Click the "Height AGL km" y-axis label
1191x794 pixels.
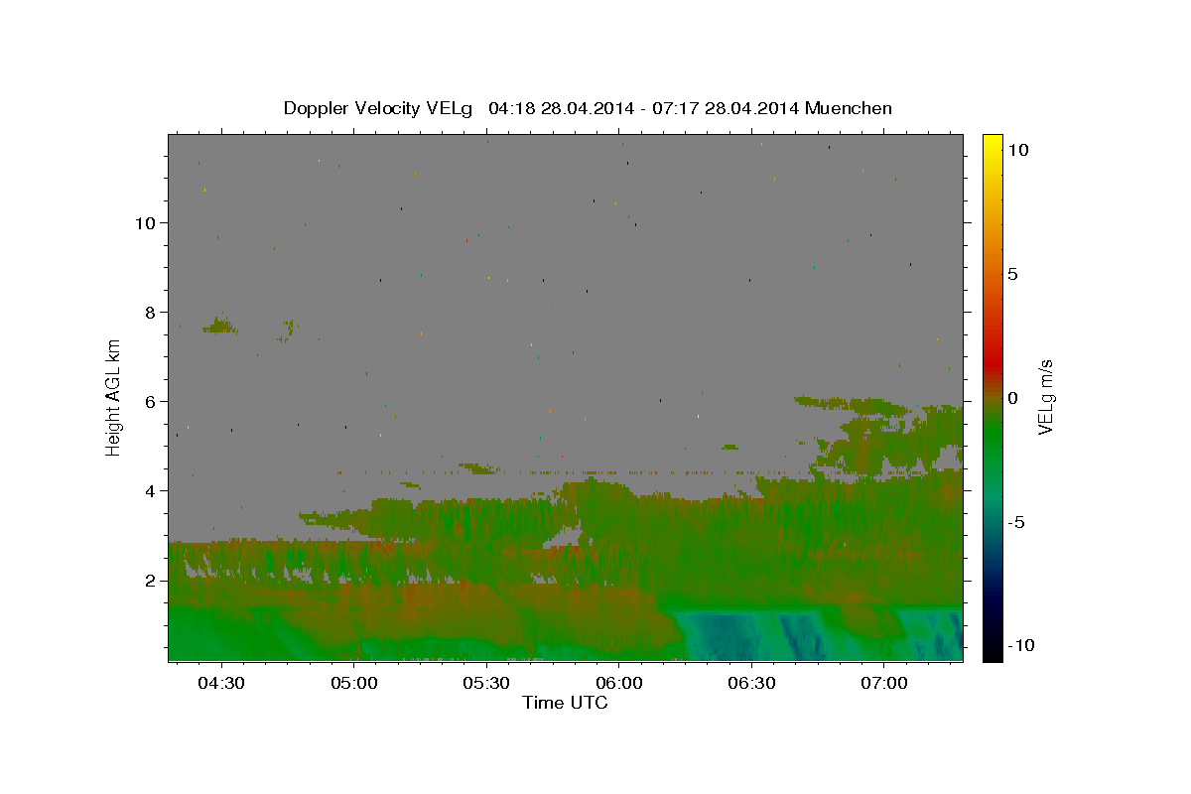114,396
